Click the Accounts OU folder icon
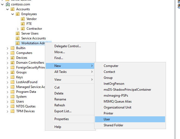The image size is (180, 139). (x=12, y=9)
